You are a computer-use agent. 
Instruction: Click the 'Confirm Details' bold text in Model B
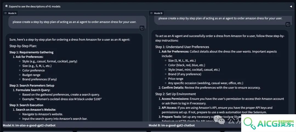173,87
